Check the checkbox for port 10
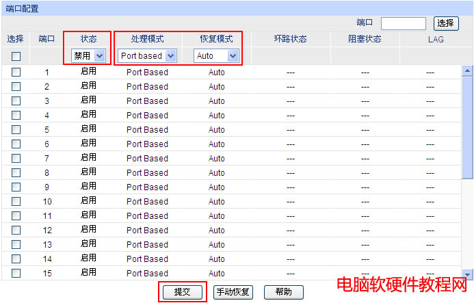The height and width of the screenshot is (303, 474). tap(16, 201)
